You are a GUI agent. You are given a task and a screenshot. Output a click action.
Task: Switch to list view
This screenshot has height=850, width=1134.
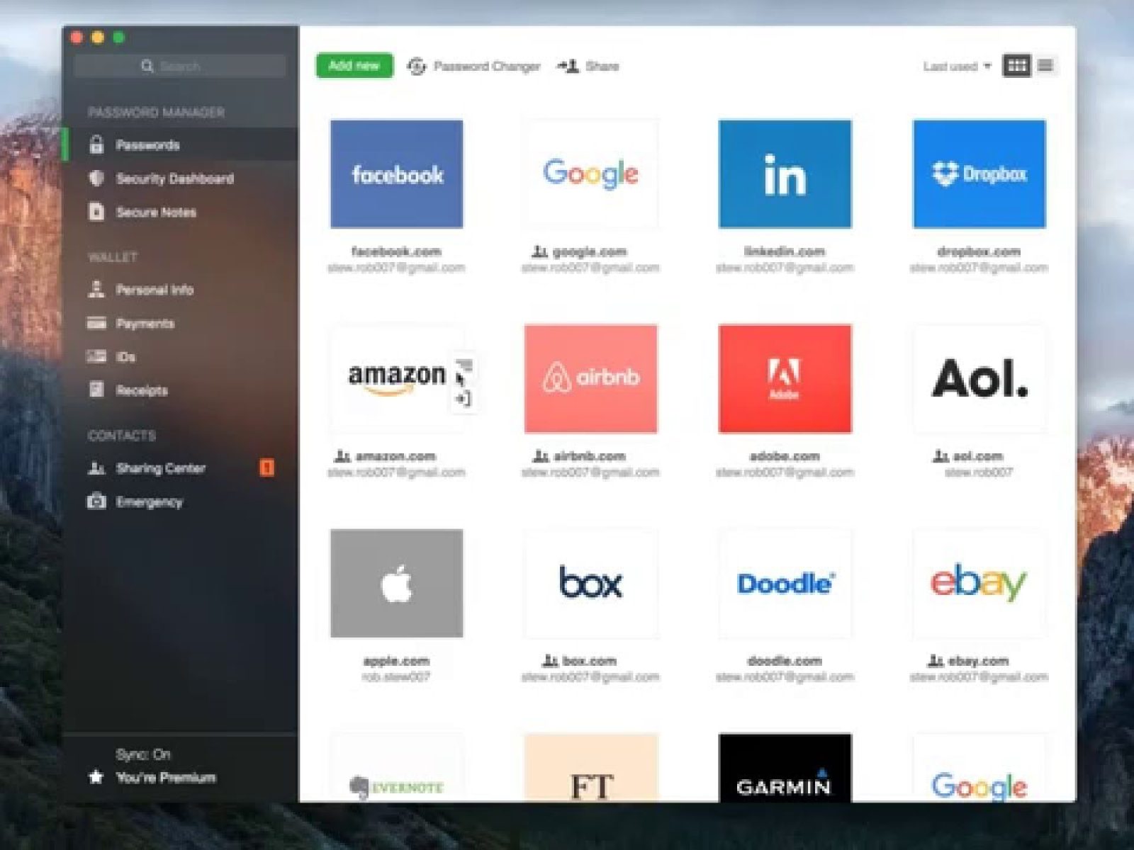tap(1045, 66)
